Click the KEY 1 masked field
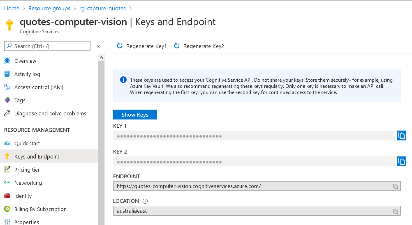Screen dimensions: 412x225 (x=254, y=135)
